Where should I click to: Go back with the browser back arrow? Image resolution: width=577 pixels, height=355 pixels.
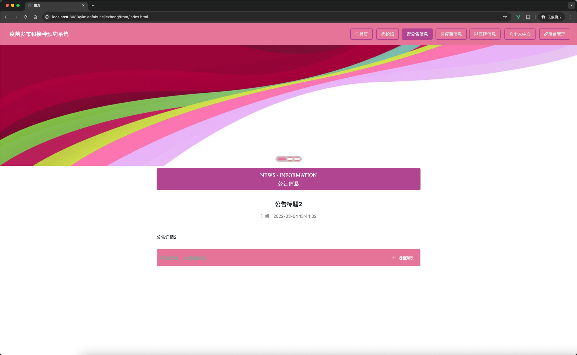click(x=6, y=17)
